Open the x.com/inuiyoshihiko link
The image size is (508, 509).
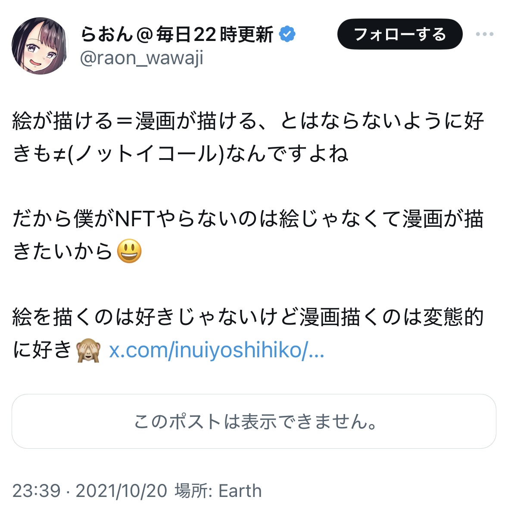coord(216,350)
